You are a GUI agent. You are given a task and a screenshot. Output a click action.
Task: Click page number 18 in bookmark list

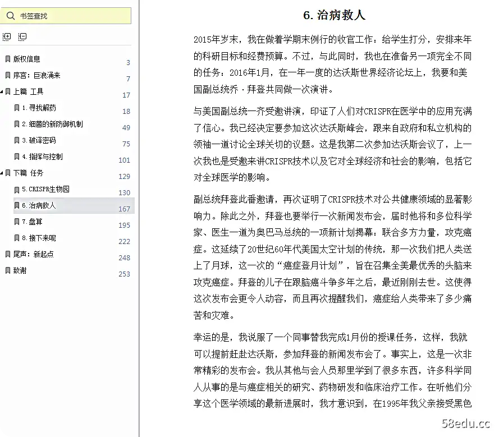[126, 111]
